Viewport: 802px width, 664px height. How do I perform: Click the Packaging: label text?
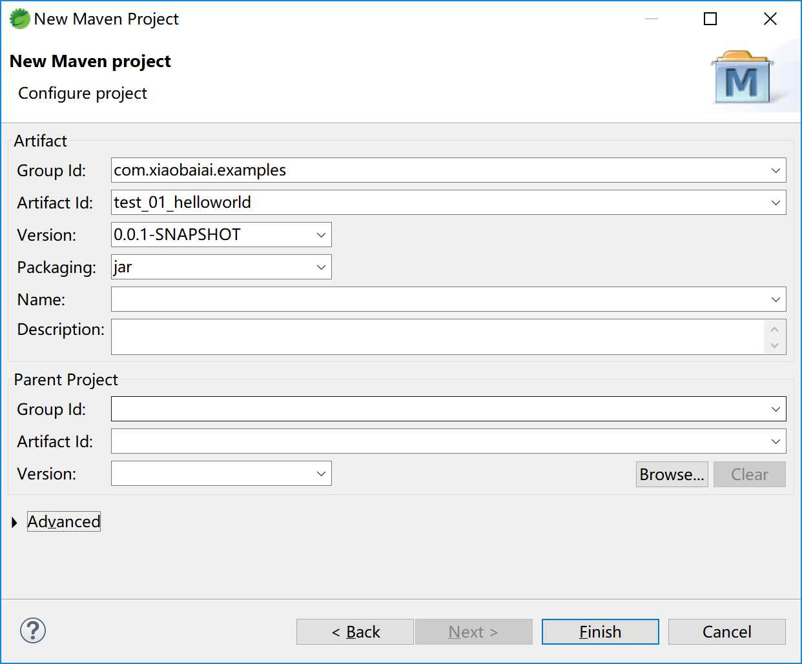57,267
